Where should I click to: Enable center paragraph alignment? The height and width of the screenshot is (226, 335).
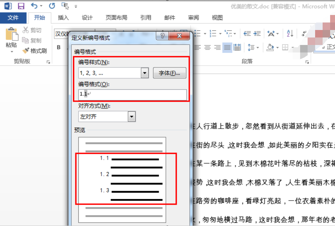[x=207, y=47]
